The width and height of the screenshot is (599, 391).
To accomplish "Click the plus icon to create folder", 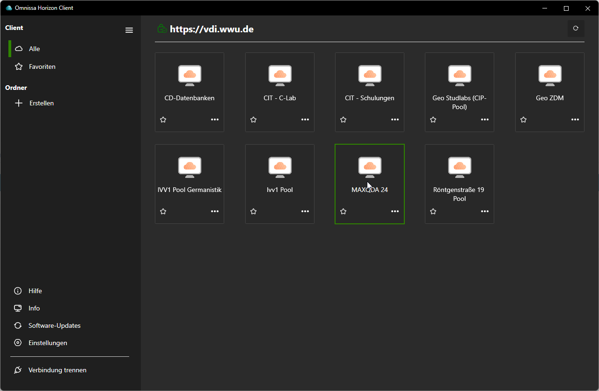I will [x=19, y=103].
